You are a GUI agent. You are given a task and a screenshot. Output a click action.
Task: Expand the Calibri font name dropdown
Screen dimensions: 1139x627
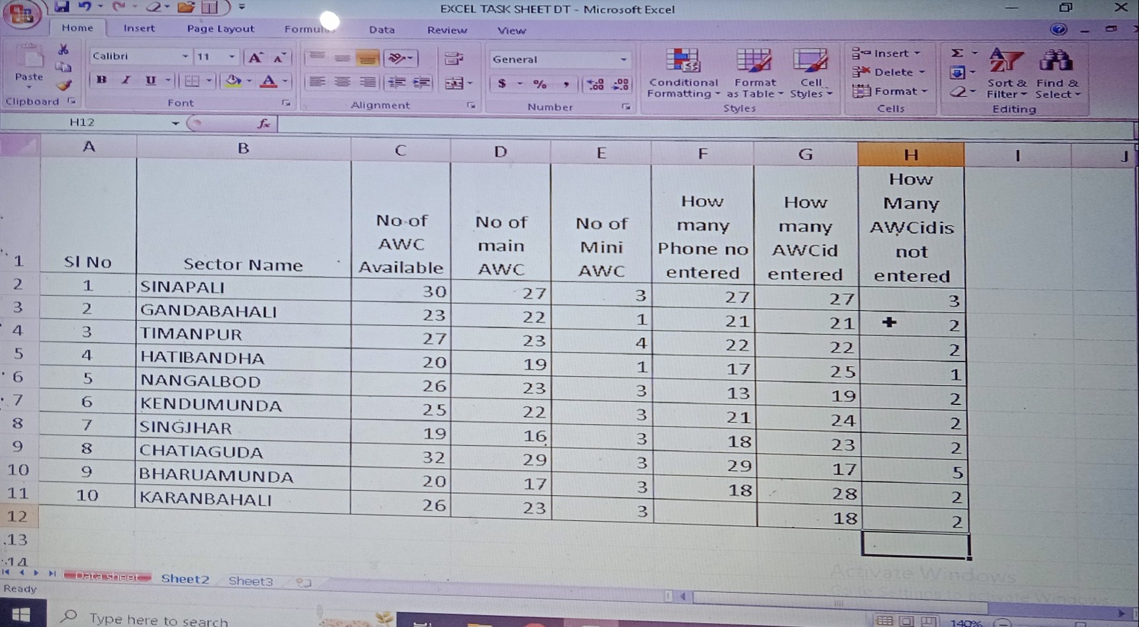tap(184, 57)
